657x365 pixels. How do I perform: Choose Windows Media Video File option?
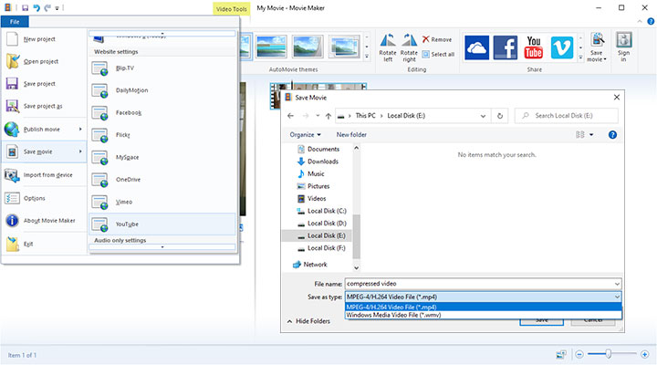click(483, 315)
